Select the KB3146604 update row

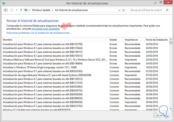85,64
